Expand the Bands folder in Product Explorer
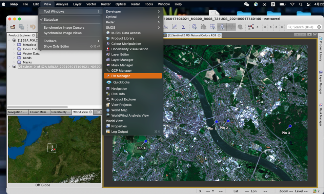This screenshot has width=325, height=195. tap(14, 58)
